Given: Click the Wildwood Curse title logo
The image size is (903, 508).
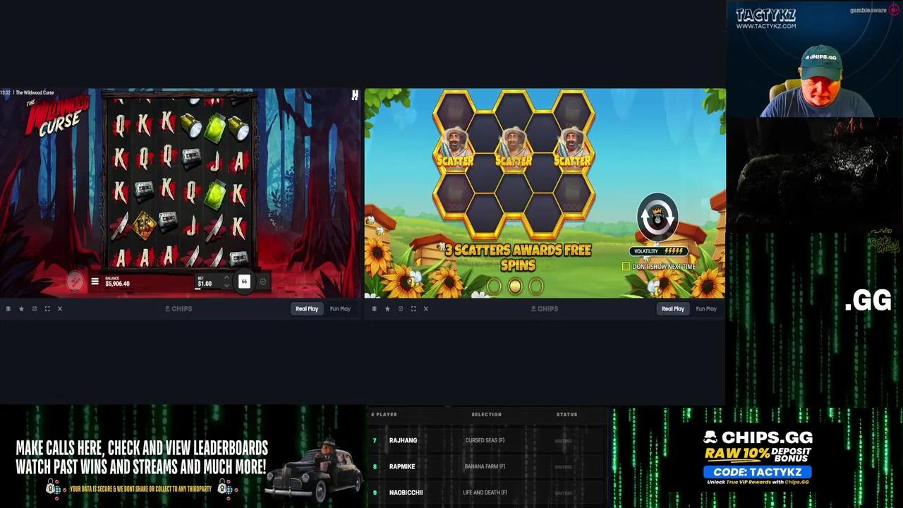Looking at the screenshot, I should pos(58,116).
